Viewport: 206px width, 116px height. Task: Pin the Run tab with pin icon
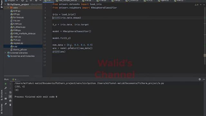[6, 104]
